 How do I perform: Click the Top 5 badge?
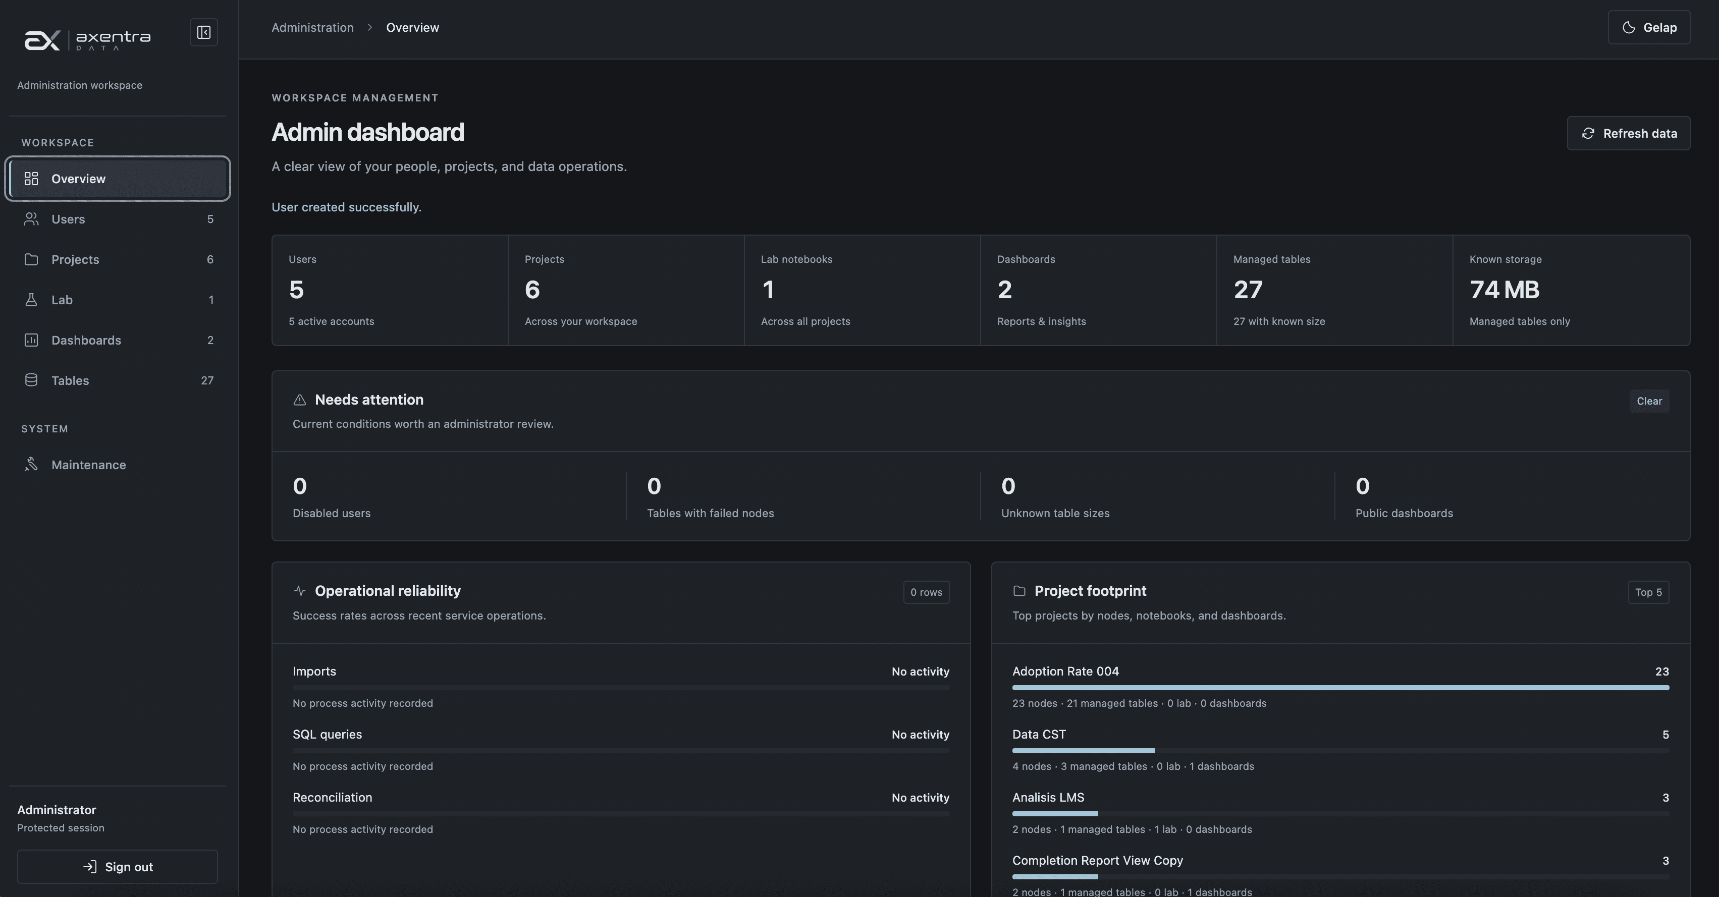tap(1648, 592)
